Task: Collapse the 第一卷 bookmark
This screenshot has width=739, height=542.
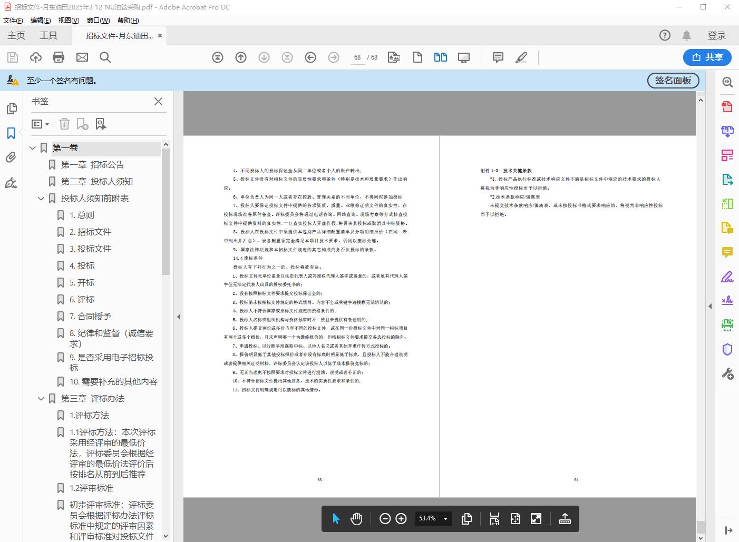Action: [33, 148]
